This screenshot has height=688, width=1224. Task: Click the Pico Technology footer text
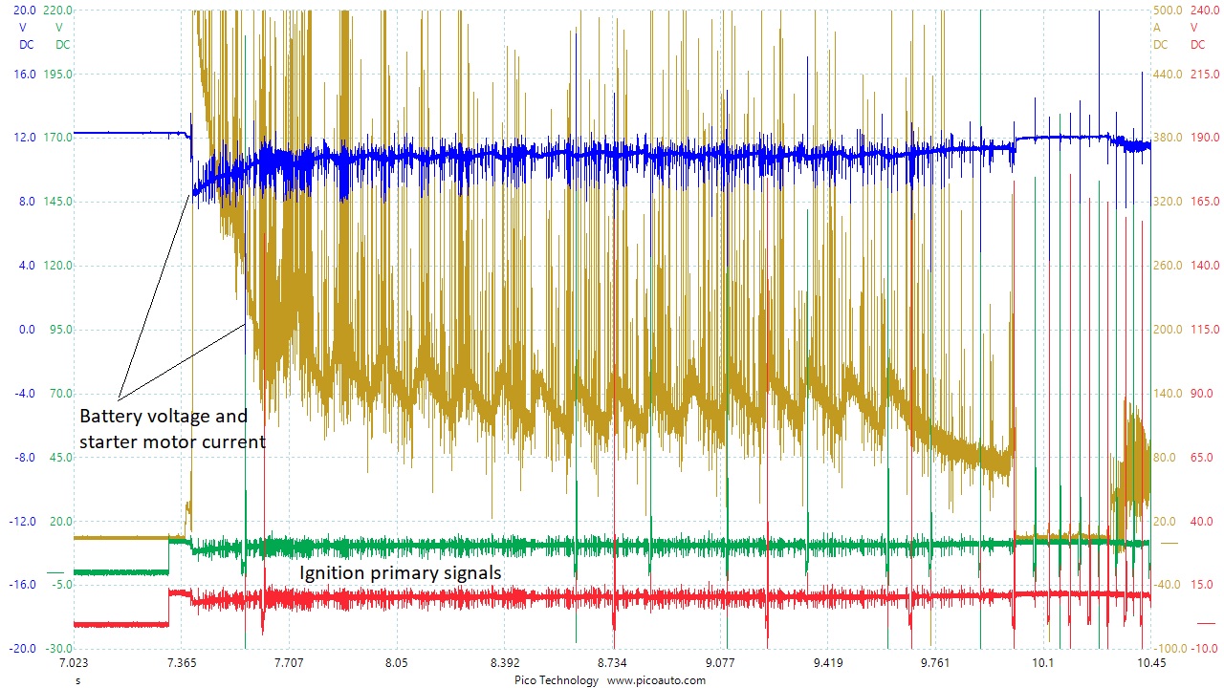pyautogui.click(x=555, y=680)
